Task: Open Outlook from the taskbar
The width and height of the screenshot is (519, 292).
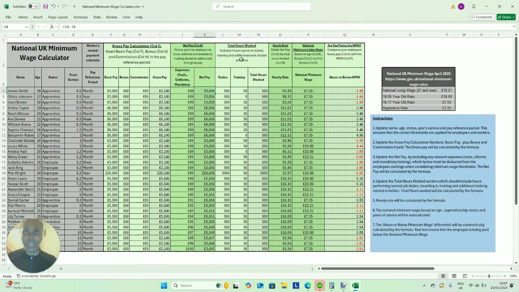Action: 260,286
